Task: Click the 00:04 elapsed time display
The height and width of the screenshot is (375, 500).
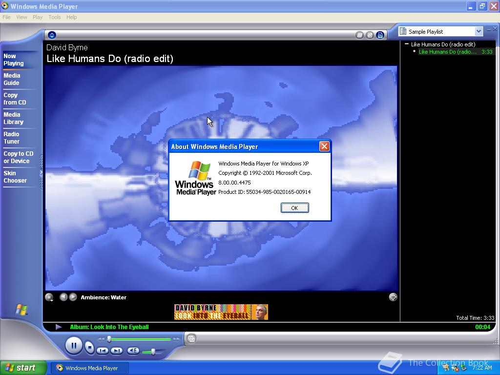Action: [482, 327]
